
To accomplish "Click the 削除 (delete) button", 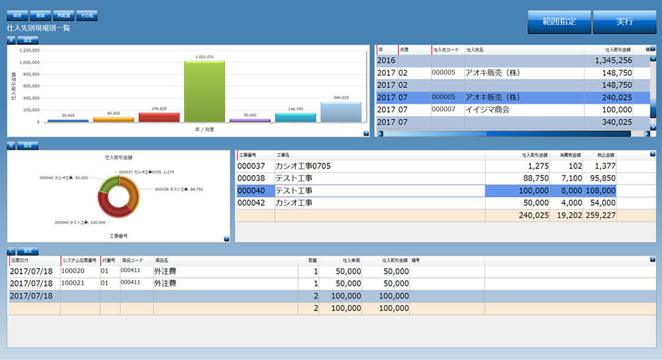I will point(40,15).
